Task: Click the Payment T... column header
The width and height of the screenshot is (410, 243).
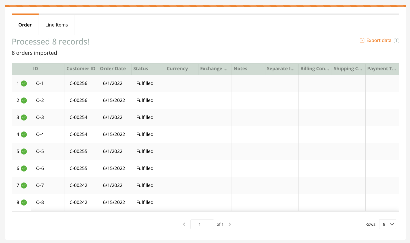Action: click(382, 69)
